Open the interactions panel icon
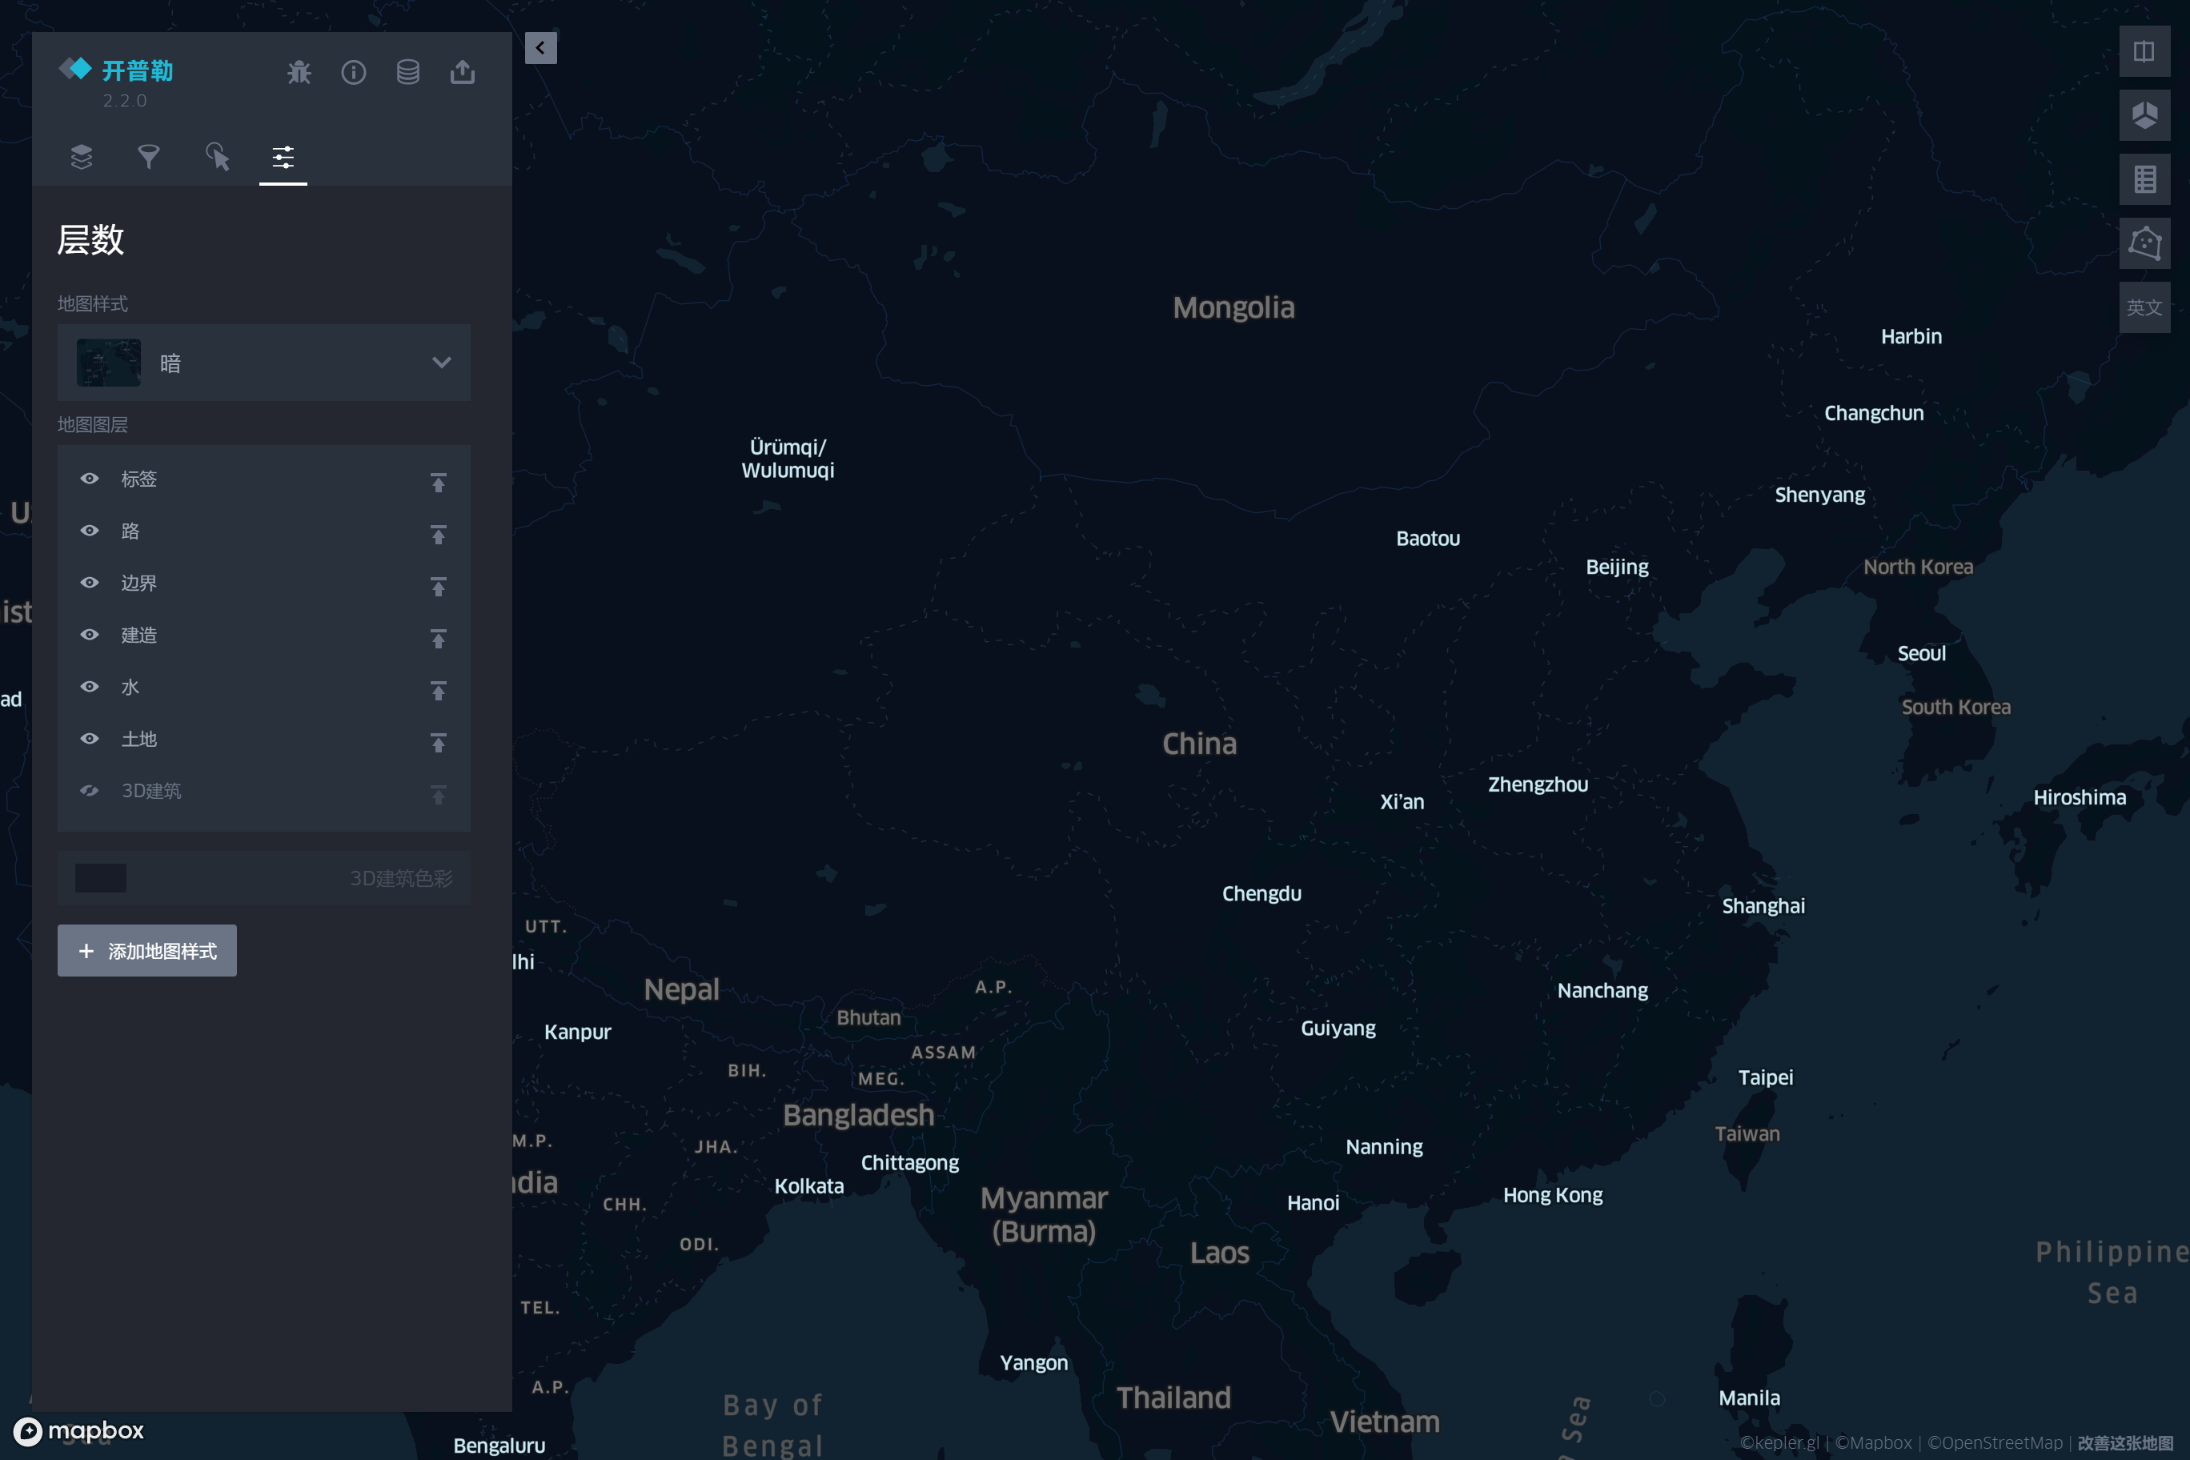Screen dimensions: 2190x1460 (216, 158)
